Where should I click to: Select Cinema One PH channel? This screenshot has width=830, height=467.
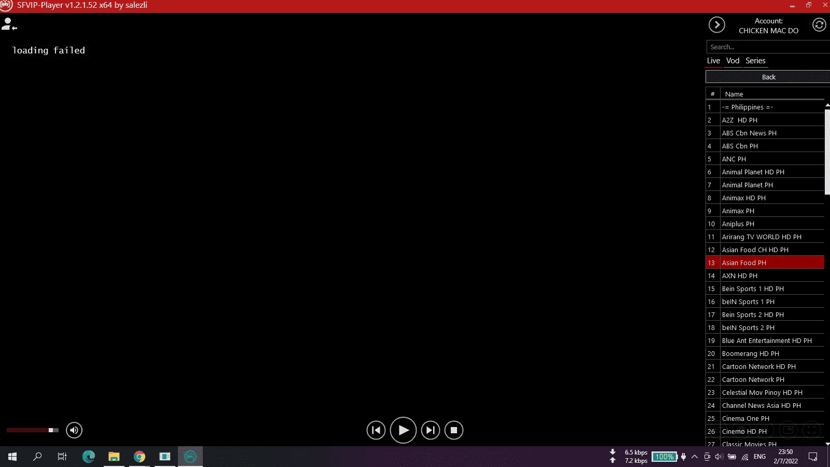[x=765, y=418]
